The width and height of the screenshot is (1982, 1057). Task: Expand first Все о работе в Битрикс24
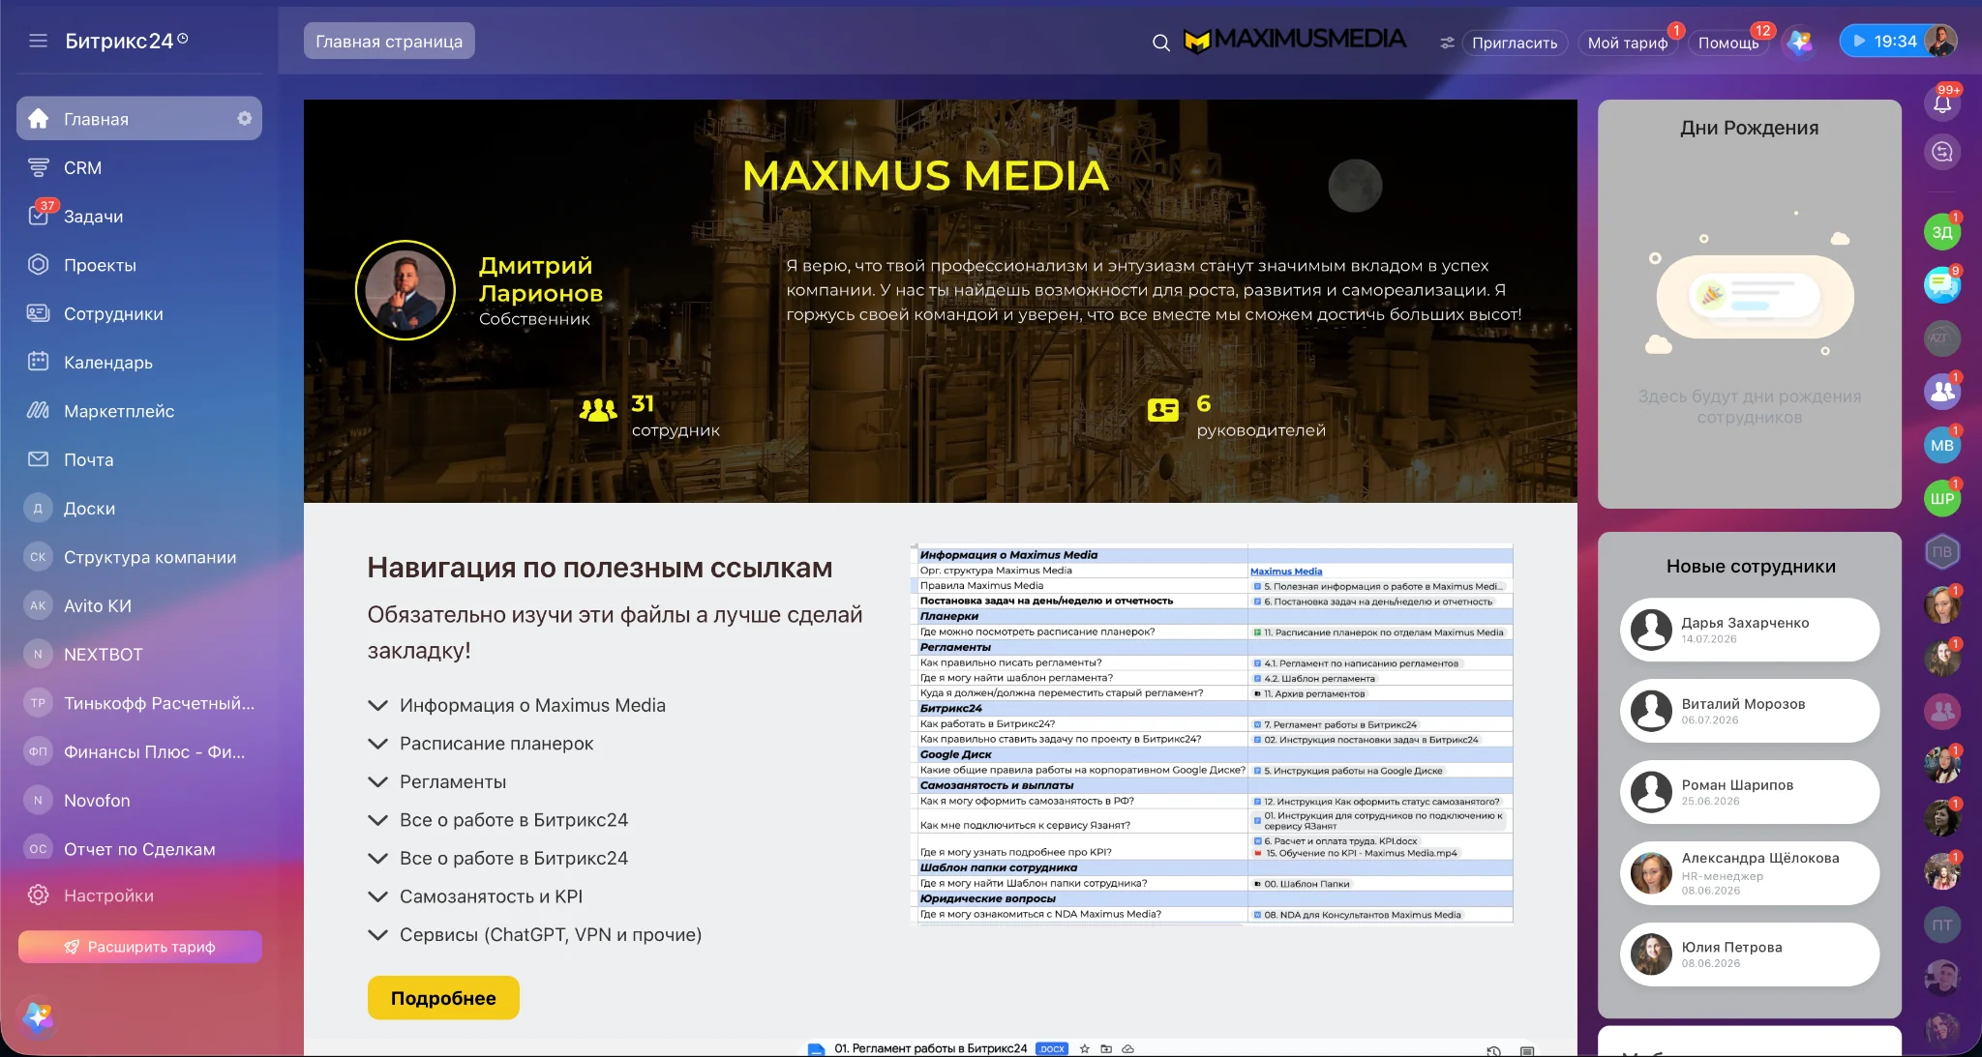(x=498, y=820)
